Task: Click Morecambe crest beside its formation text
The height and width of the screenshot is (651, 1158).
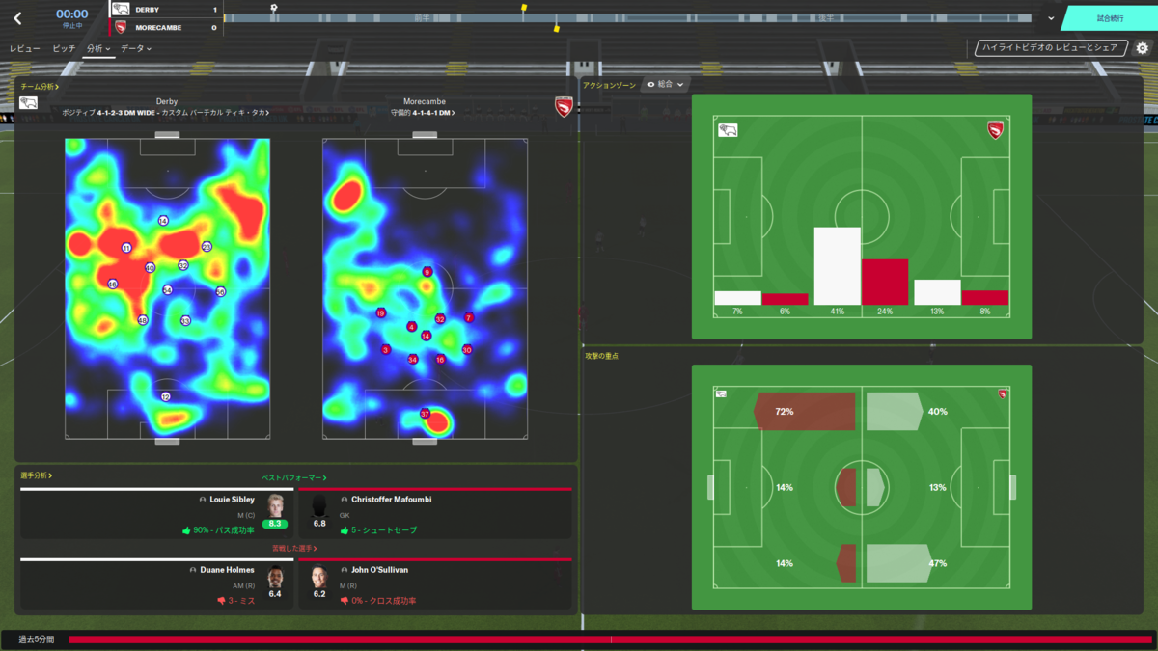Action: click(565, 107)
